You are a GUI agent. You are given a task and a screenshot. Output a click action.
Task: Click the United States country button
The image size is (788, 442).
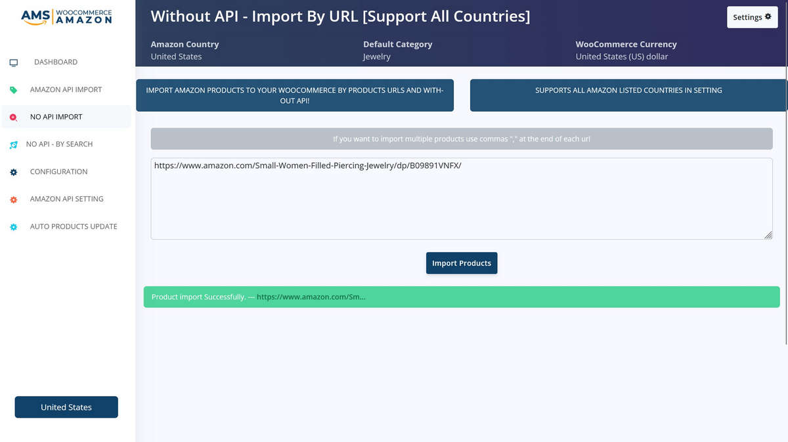pyautogui.click(x=66, y=407)
